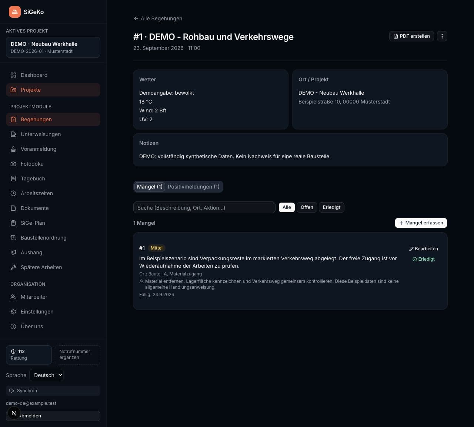
Task: Go to Baustellenordnung
Action: [53, 238]
